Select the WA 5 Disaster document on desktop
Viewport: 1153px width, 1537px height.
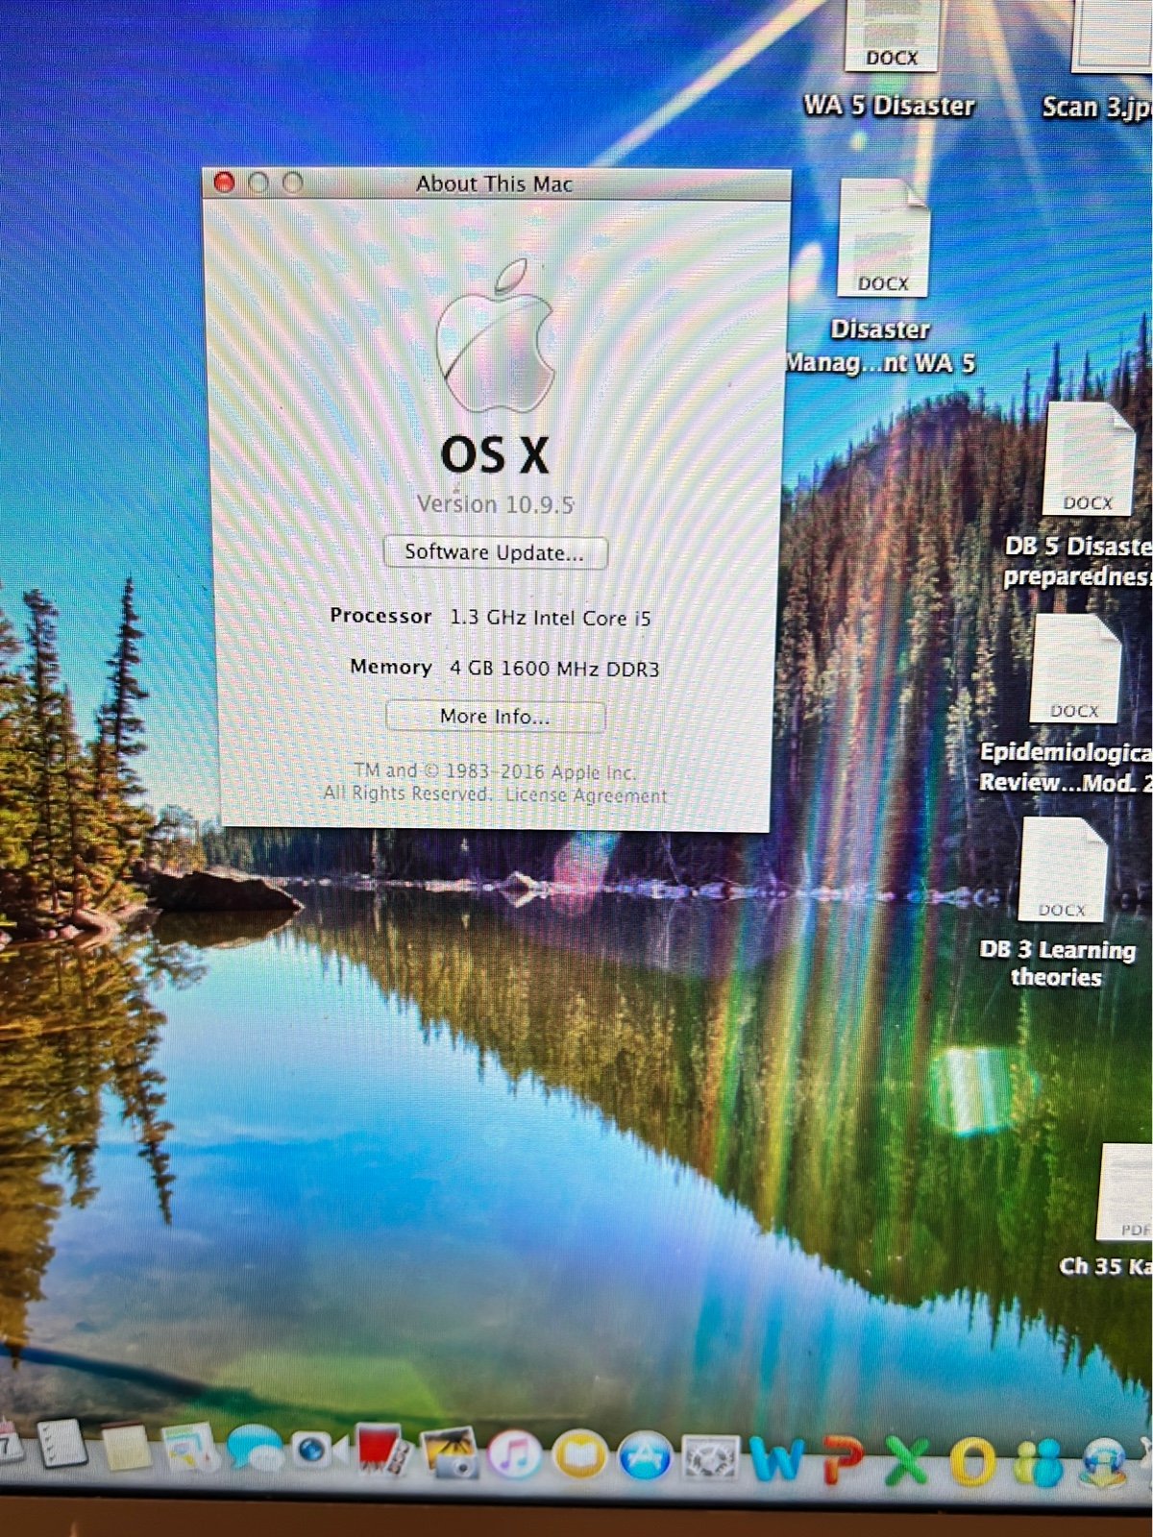[x=891, y=60]
